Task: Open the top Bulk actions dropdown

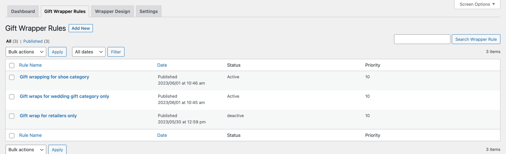Action: point(26,52)
